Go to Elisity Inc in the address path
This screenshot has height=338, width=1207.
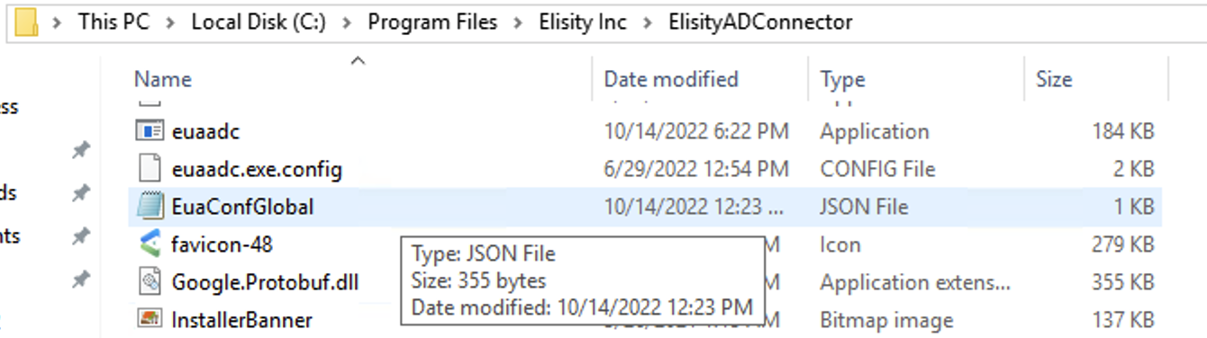582,22
